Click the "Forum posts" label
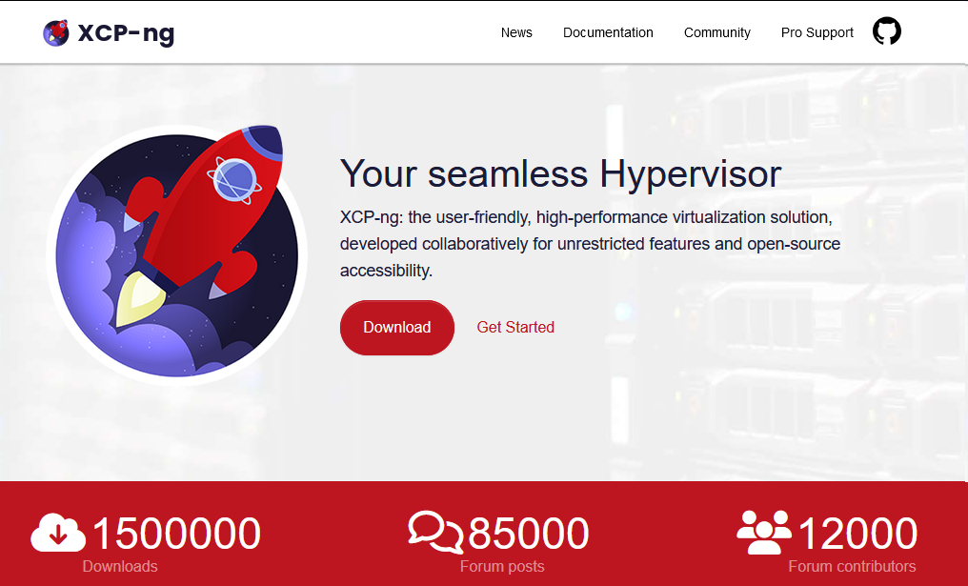This screenshot has width=968, height=586. pos(502,566)
